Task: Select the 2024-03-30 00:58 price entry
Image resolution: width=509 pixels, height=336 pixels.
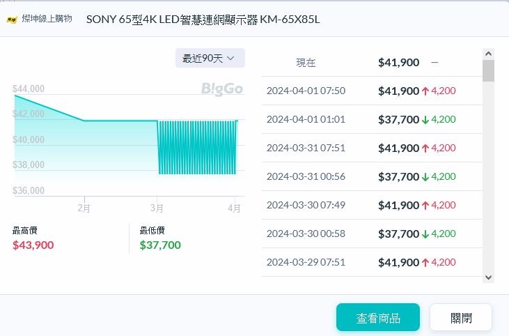Action: [372, 234]
